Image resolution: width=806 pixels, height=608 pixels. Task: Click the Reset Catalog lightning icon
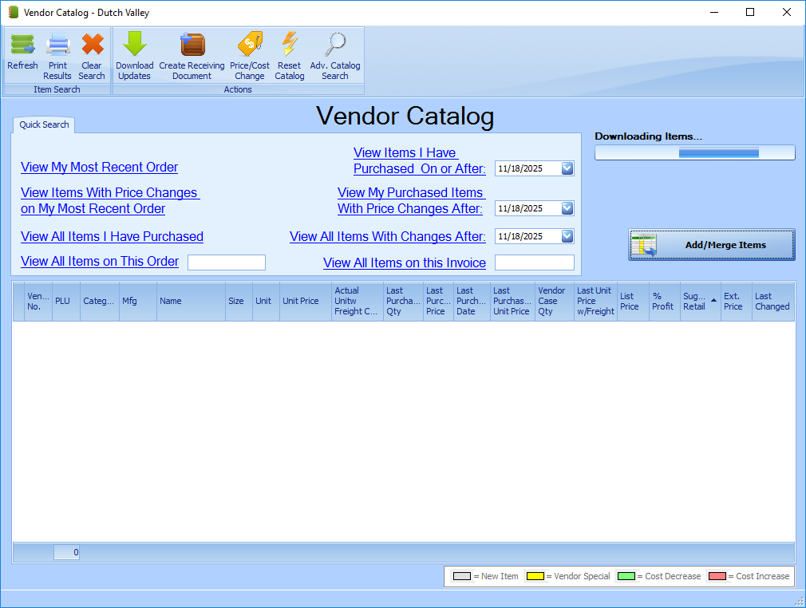[289, 46]
